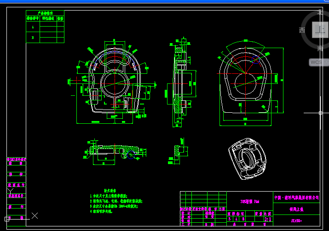
Task: Select the blue detail circle in right view
Action: (x=255, y=60)
